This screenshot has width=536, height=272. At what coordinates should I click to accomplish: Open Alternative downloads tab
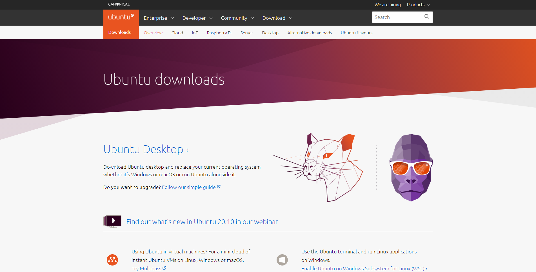[310, 33]
